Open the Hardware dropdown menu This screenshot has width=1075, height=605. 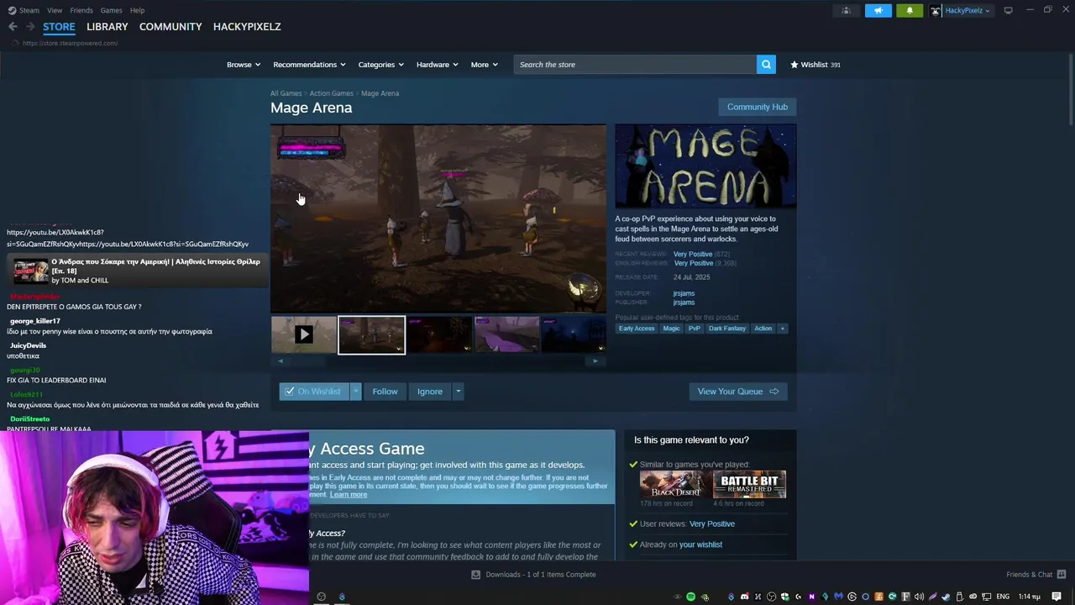(x=438, y=65)
